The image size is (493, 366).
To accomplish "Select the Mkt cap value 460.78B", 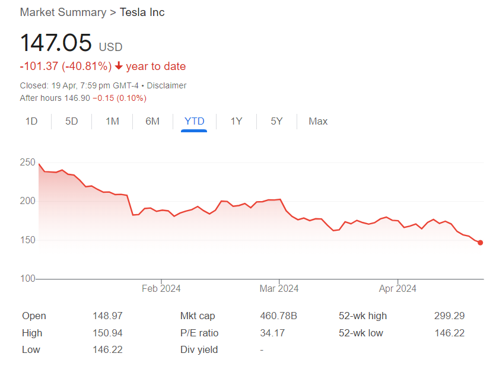I will [x=278, y=316].
